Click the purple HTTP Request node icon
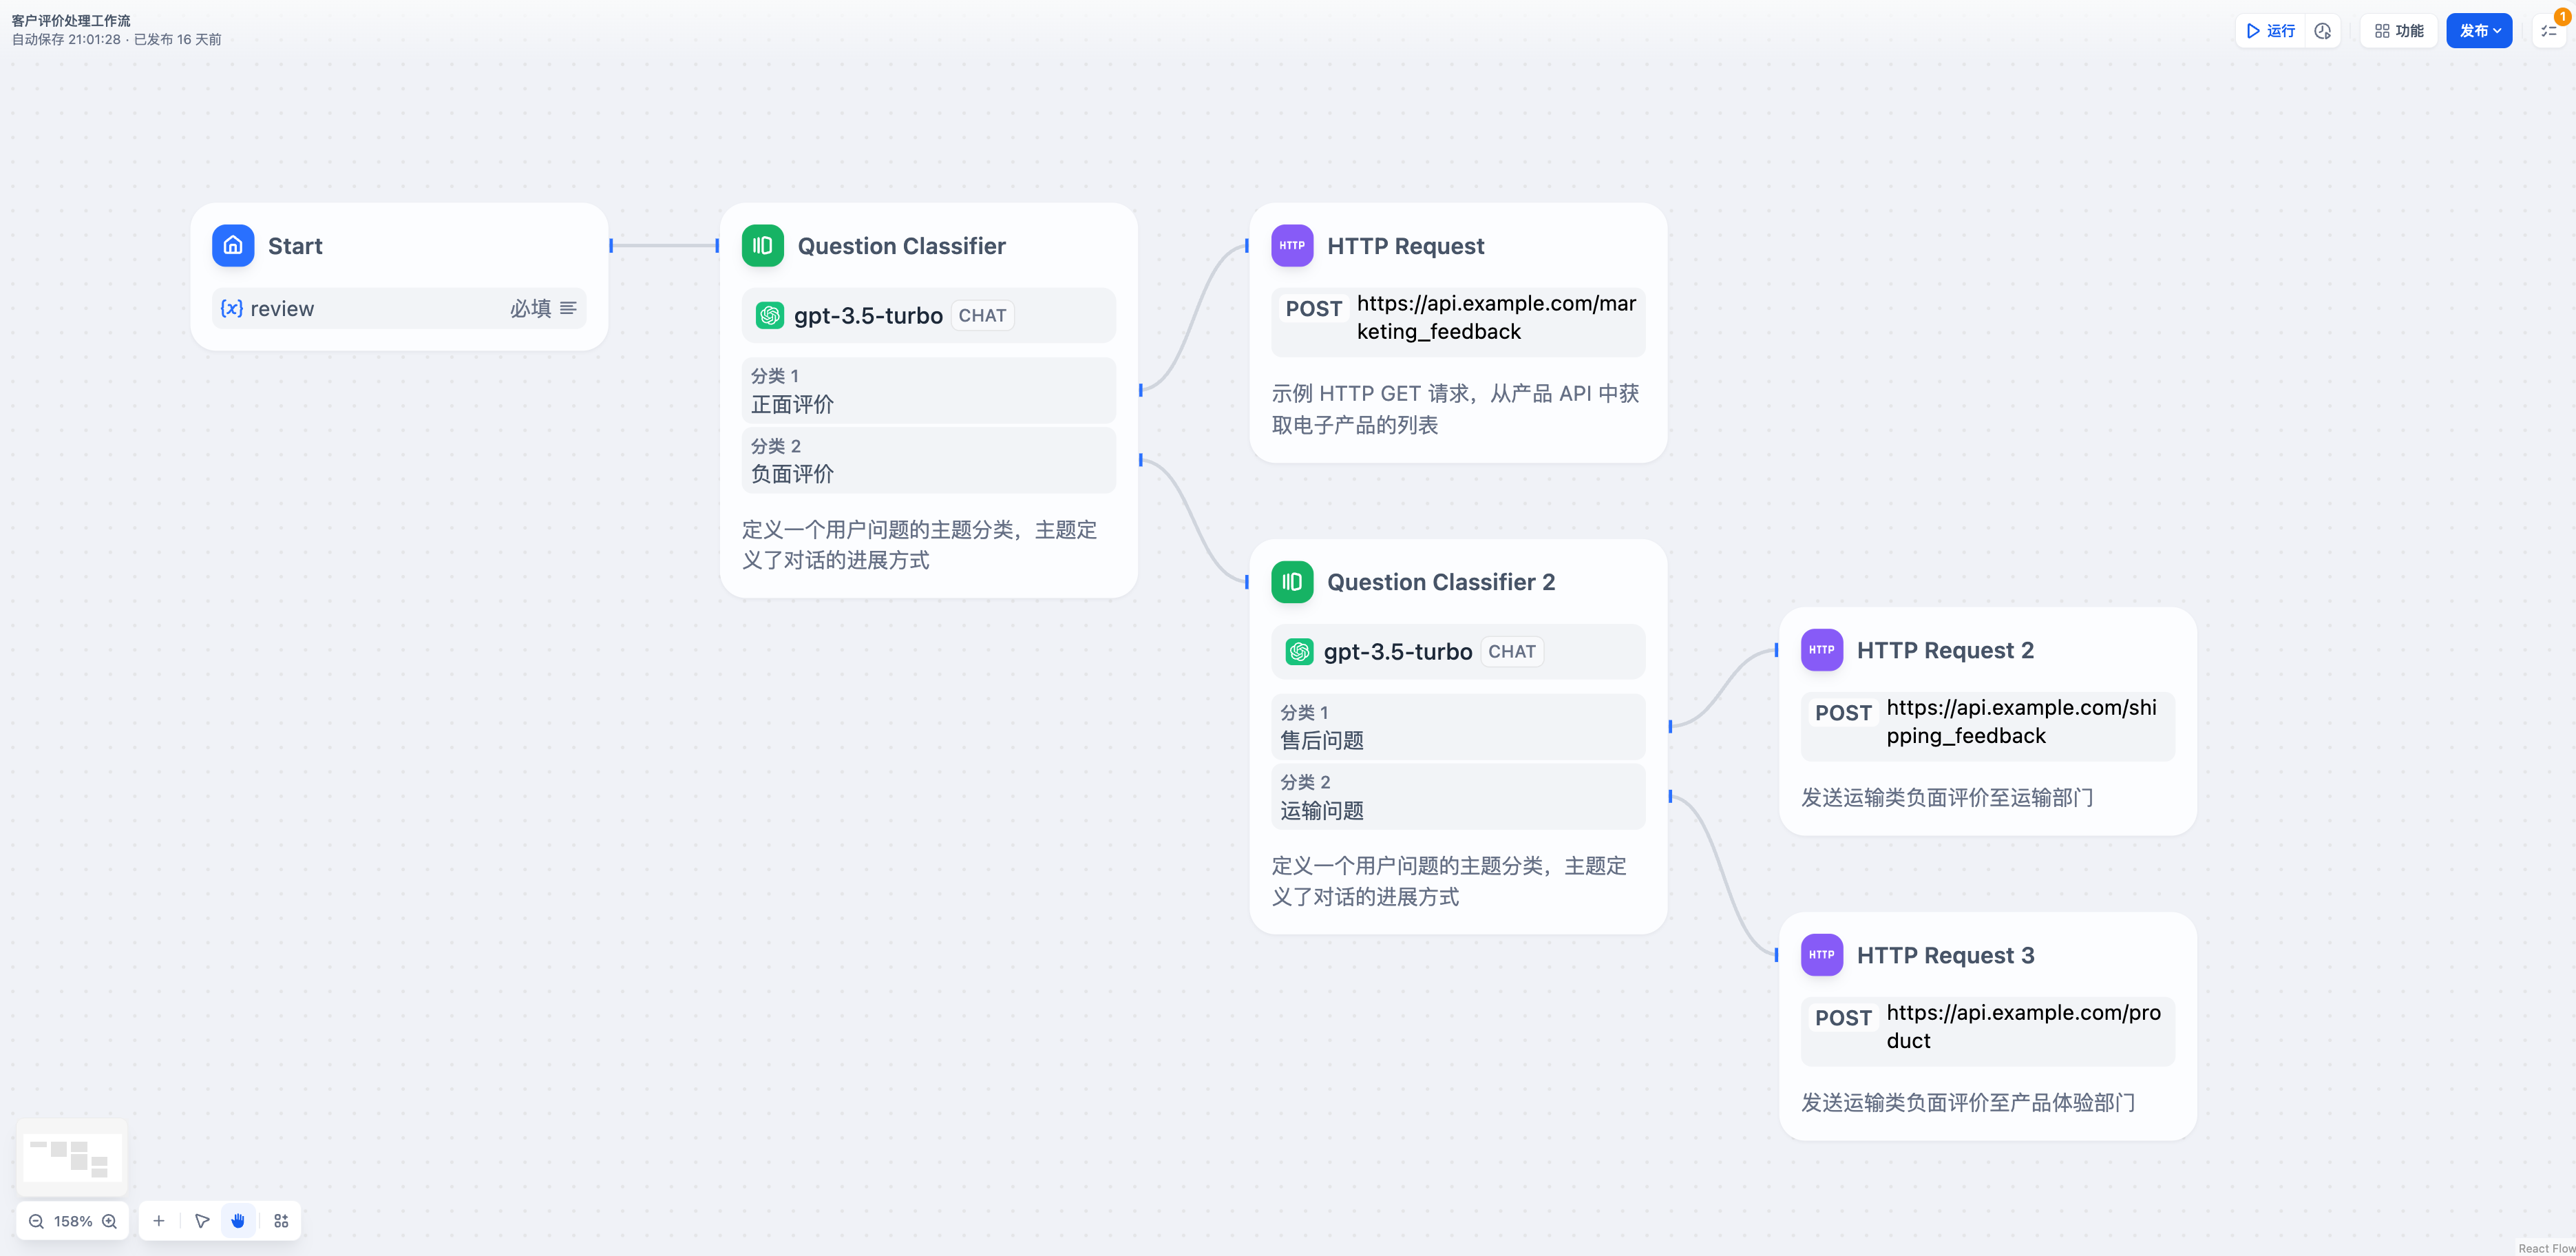 1291,245
